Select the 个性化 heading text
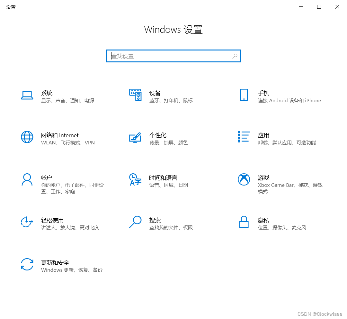 (x=158, y=135)
